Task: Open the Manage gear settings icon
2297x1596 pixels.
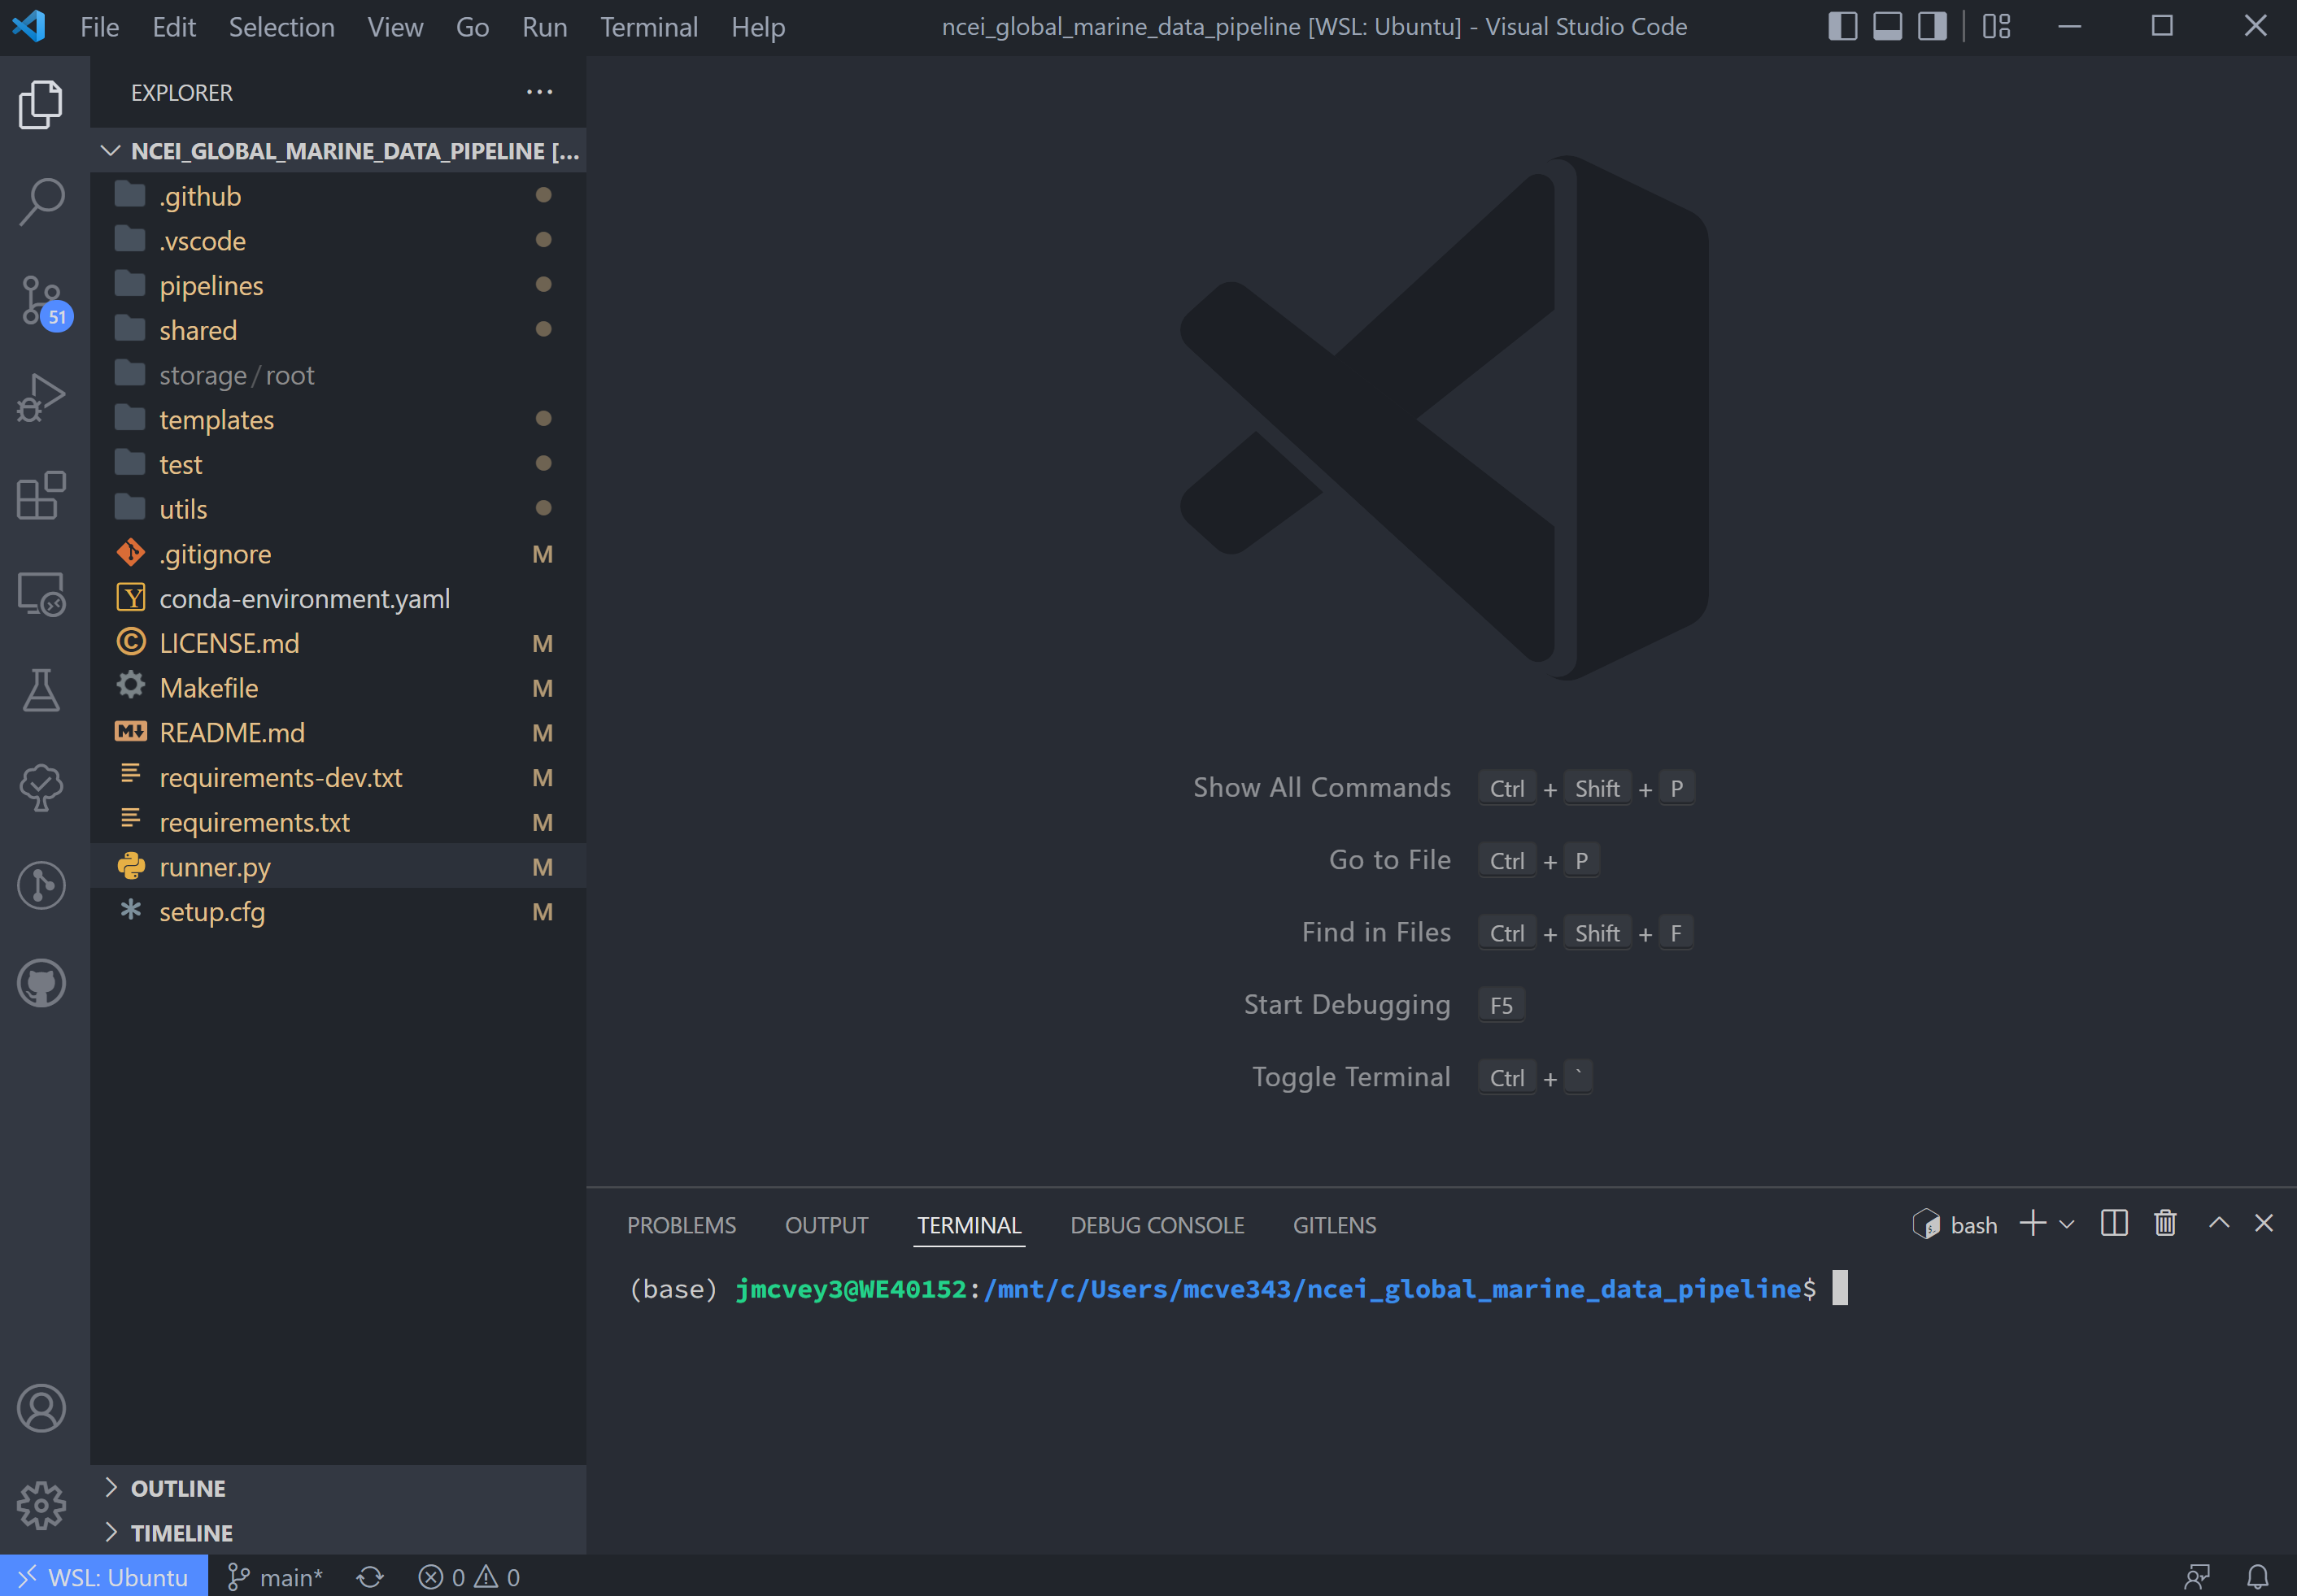Action: click(x=41, y=1506)
